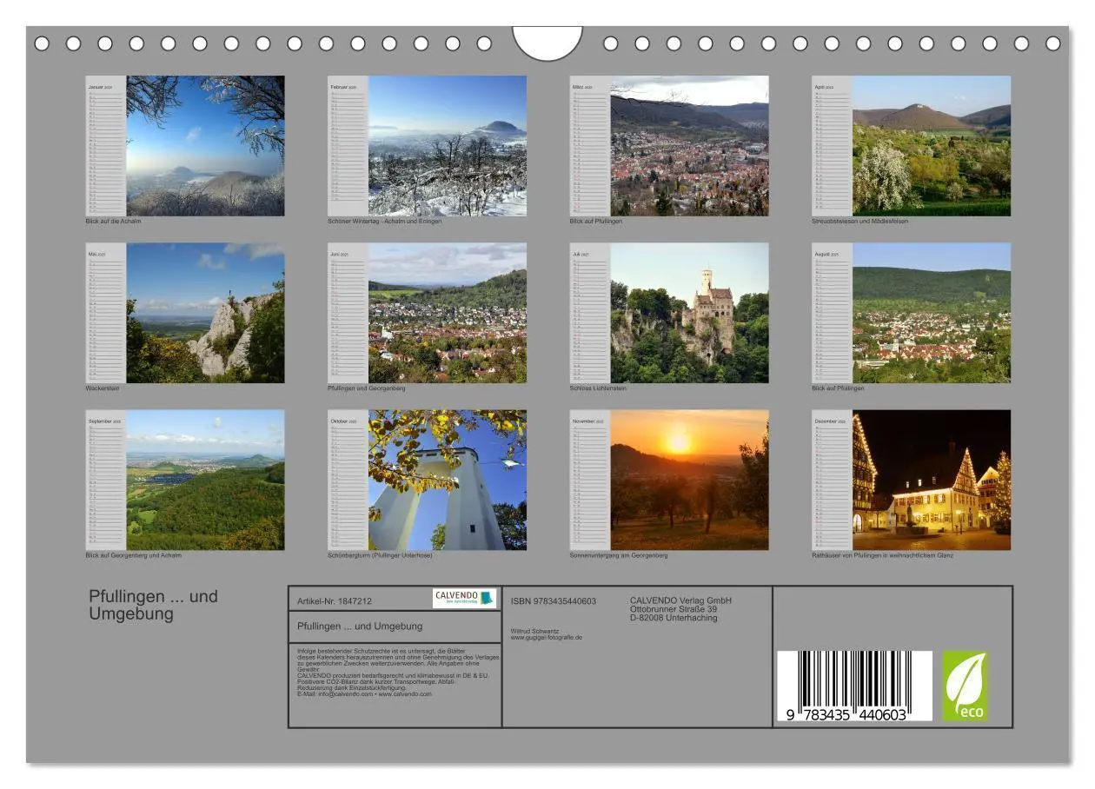This screenshot has width=1095, height=789.
Task: Click the large left title 'Pfullingen ... und Umgebung'
Action: coord(153,605)
